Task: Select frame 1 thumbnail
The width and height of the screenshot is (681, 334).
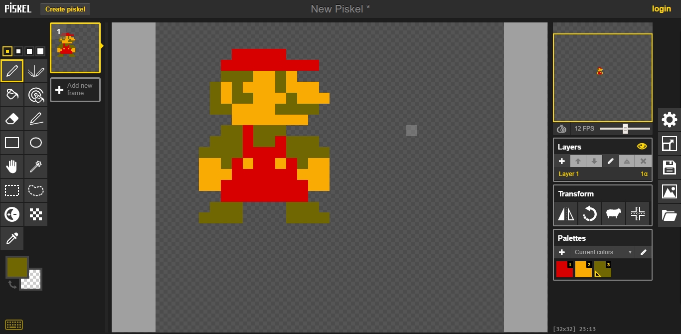Action: [x=75, y=48]
